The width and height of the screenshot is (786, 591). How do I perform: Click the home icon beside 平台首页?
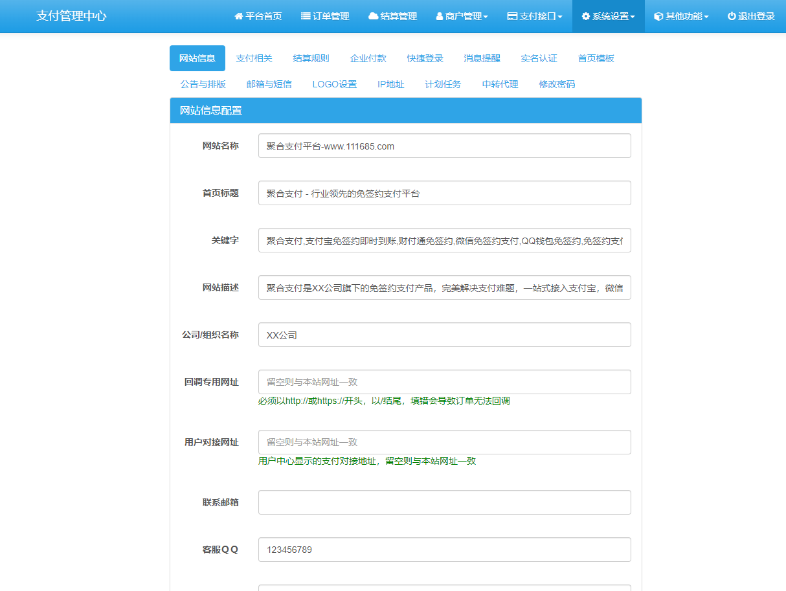pyautogui.click(x=238, y=16)
